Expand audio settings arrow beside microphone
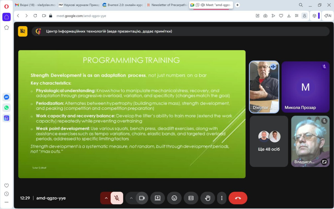 tap(106, 198)
